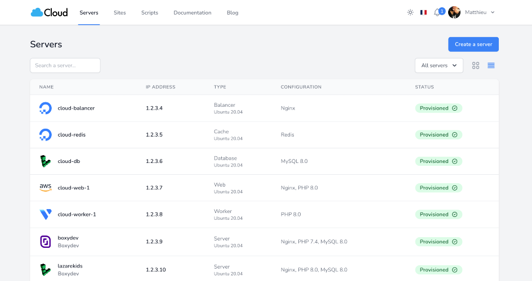Click the STATUS column header
The width and height of the screenshot is (532, 281).
pyautogui.click(x=424, y=87)
